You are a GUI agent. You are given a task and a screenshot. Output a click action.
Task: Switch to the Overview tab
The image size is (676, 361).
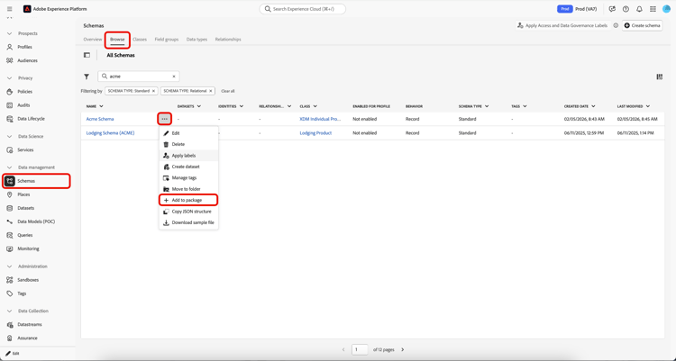click(x=93, y=40)
